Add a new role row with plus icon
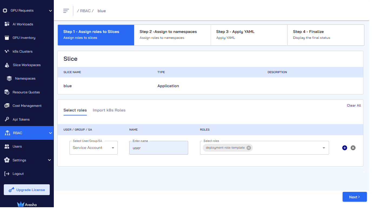 (x=344, y=148)
